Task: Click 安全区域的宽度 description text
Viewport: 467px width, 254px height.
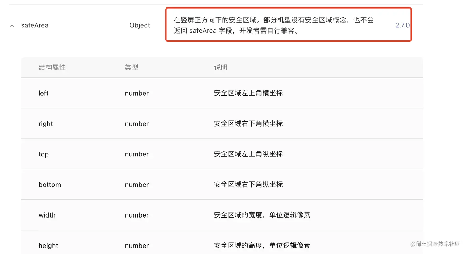Action: pos(262,215)
